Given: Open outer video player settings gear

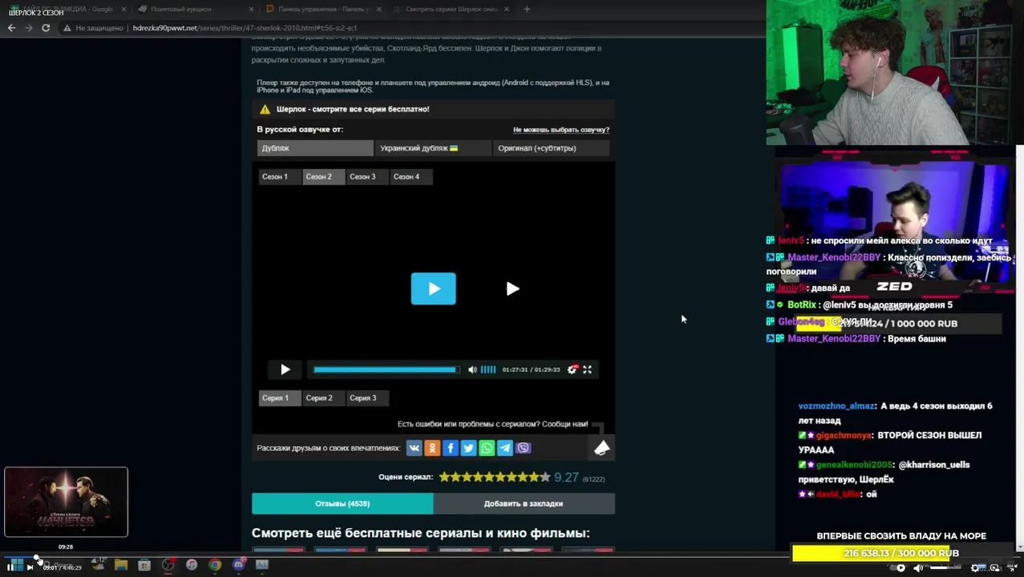Looking at the screenshot, I should pos(976,567).
